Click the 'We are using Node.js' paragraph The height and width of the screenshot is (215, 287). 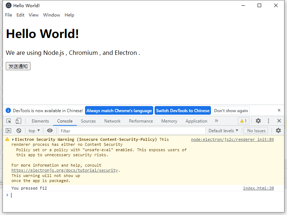click(73, 53)
